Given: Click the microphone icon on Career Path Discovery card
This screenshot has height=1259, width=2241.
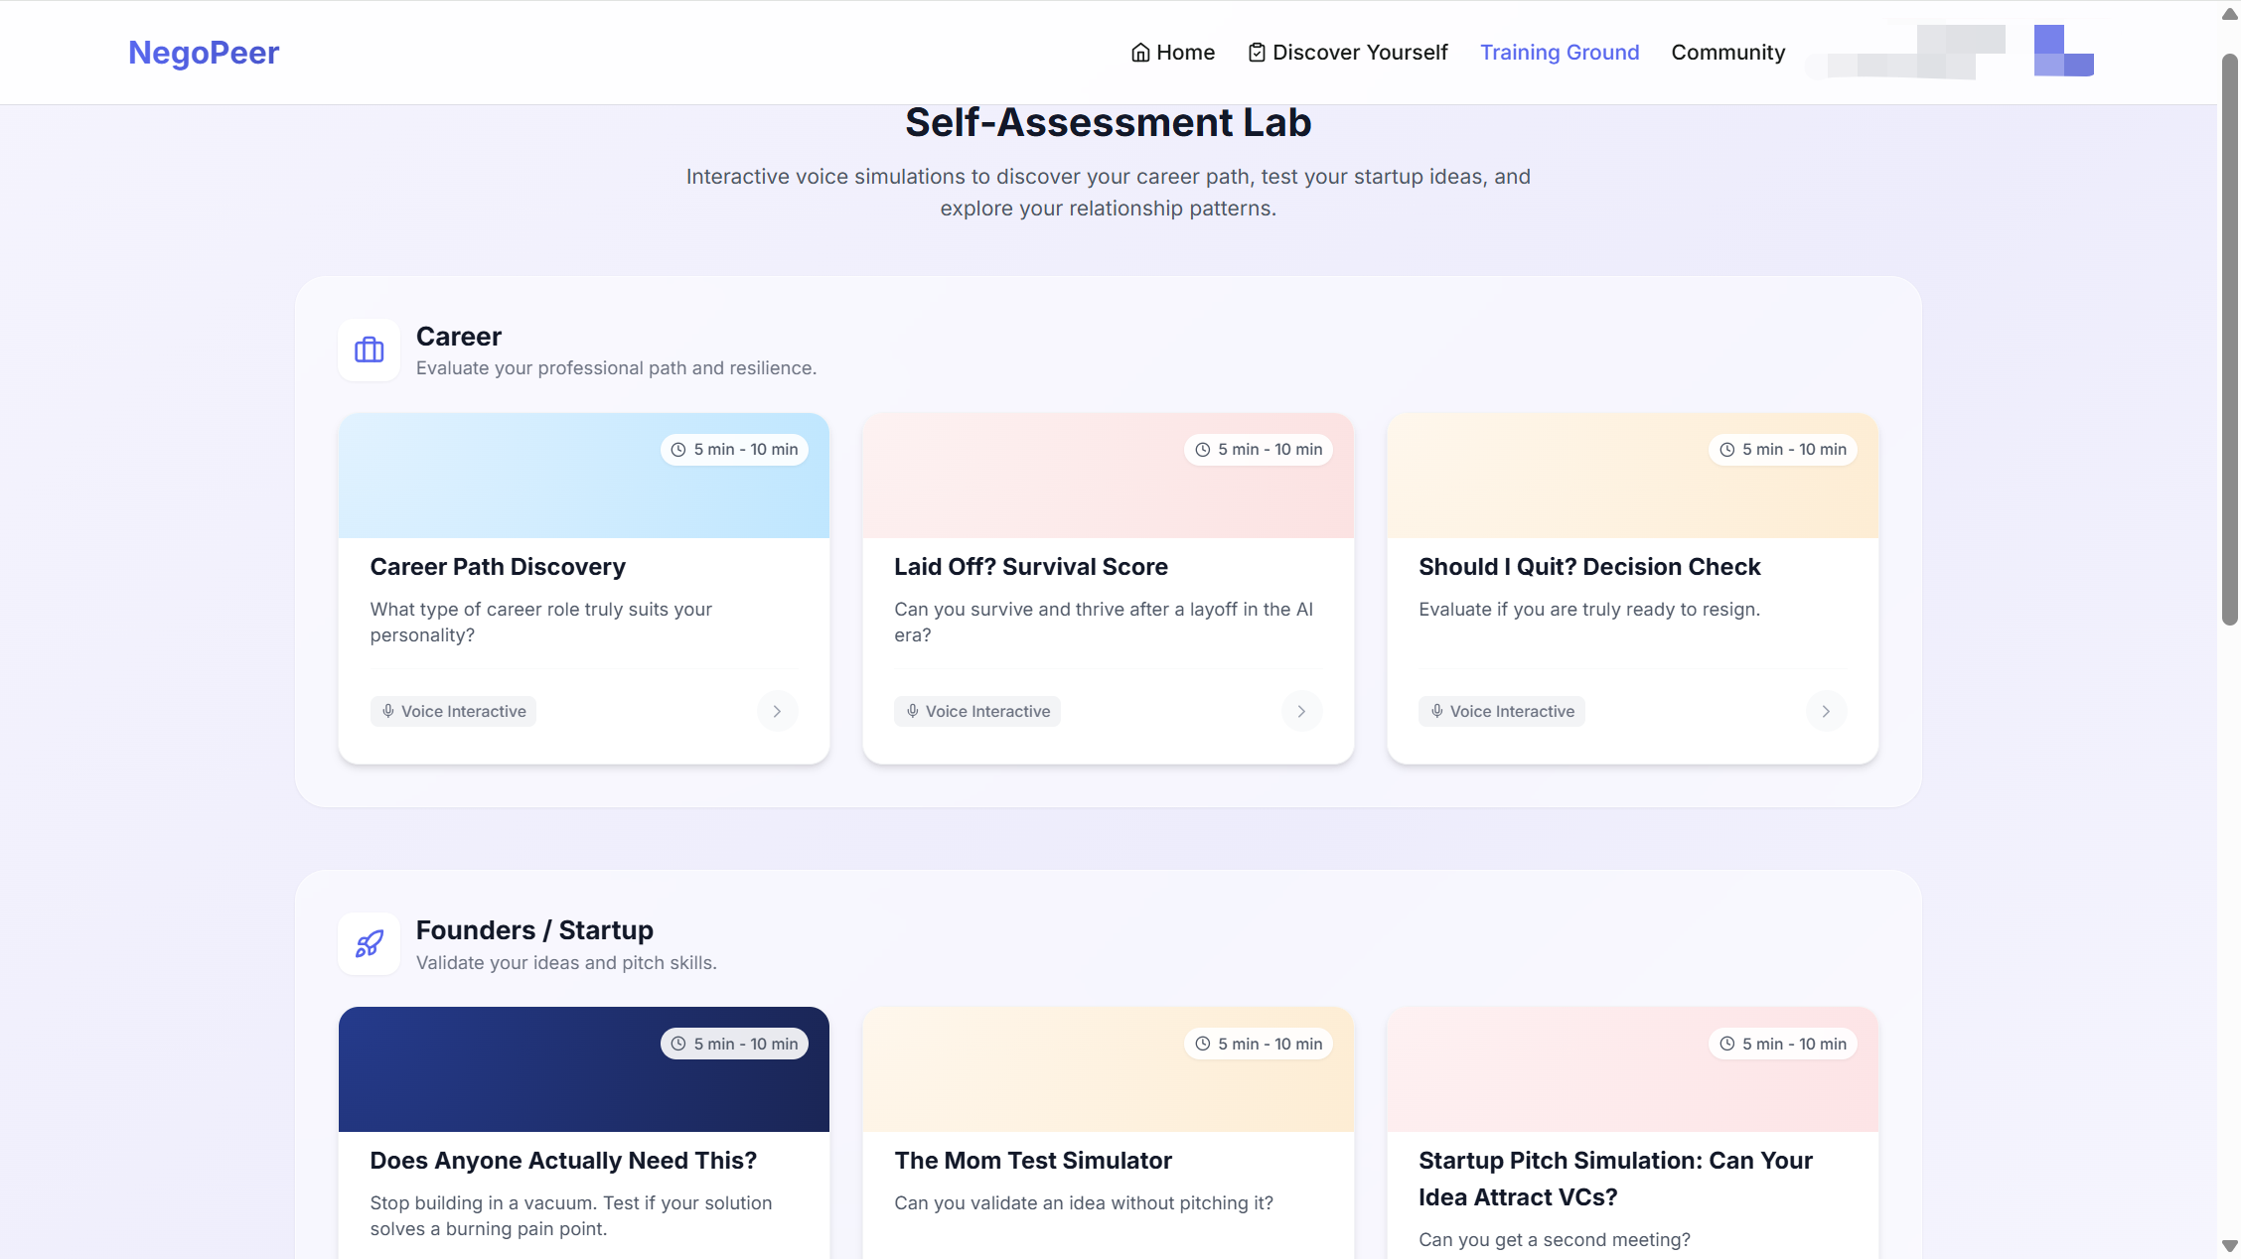Looking at the screenshot, I should click(x=387, y=711).
